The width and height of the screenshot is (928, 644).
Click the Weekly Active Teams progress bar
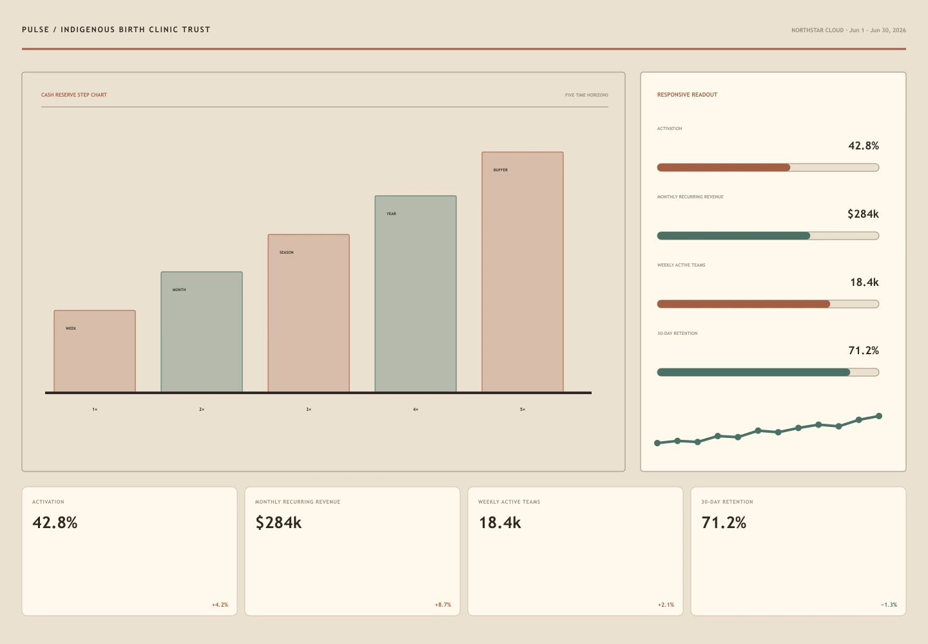768,304
